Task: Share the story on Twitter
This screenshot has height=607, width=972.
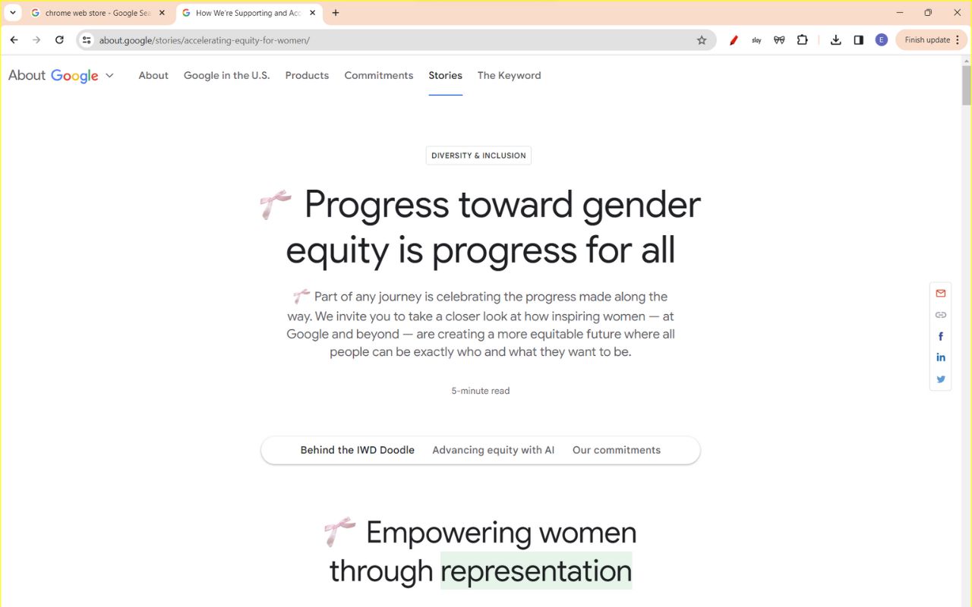Action: [941, 379]
